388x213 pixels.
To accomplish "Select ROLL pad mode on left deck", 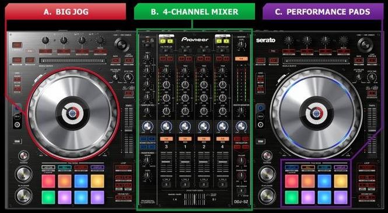I will [65, 168].
